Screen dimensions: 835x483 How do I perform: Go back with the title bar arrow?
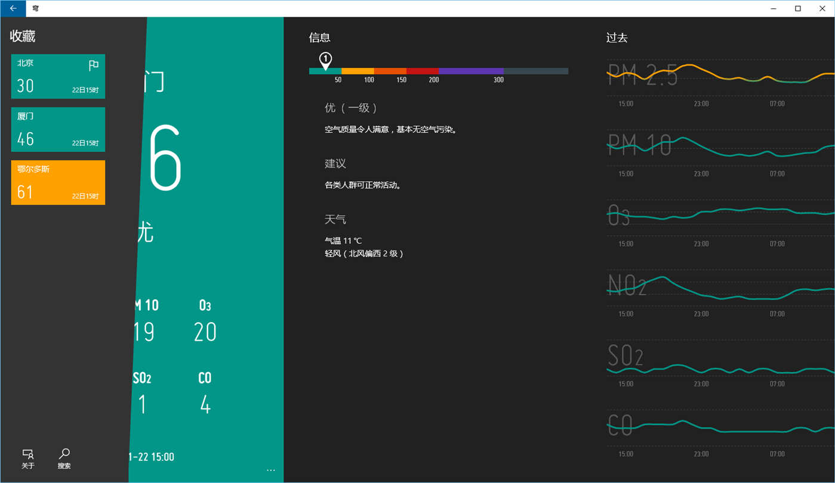coord(13,8)
